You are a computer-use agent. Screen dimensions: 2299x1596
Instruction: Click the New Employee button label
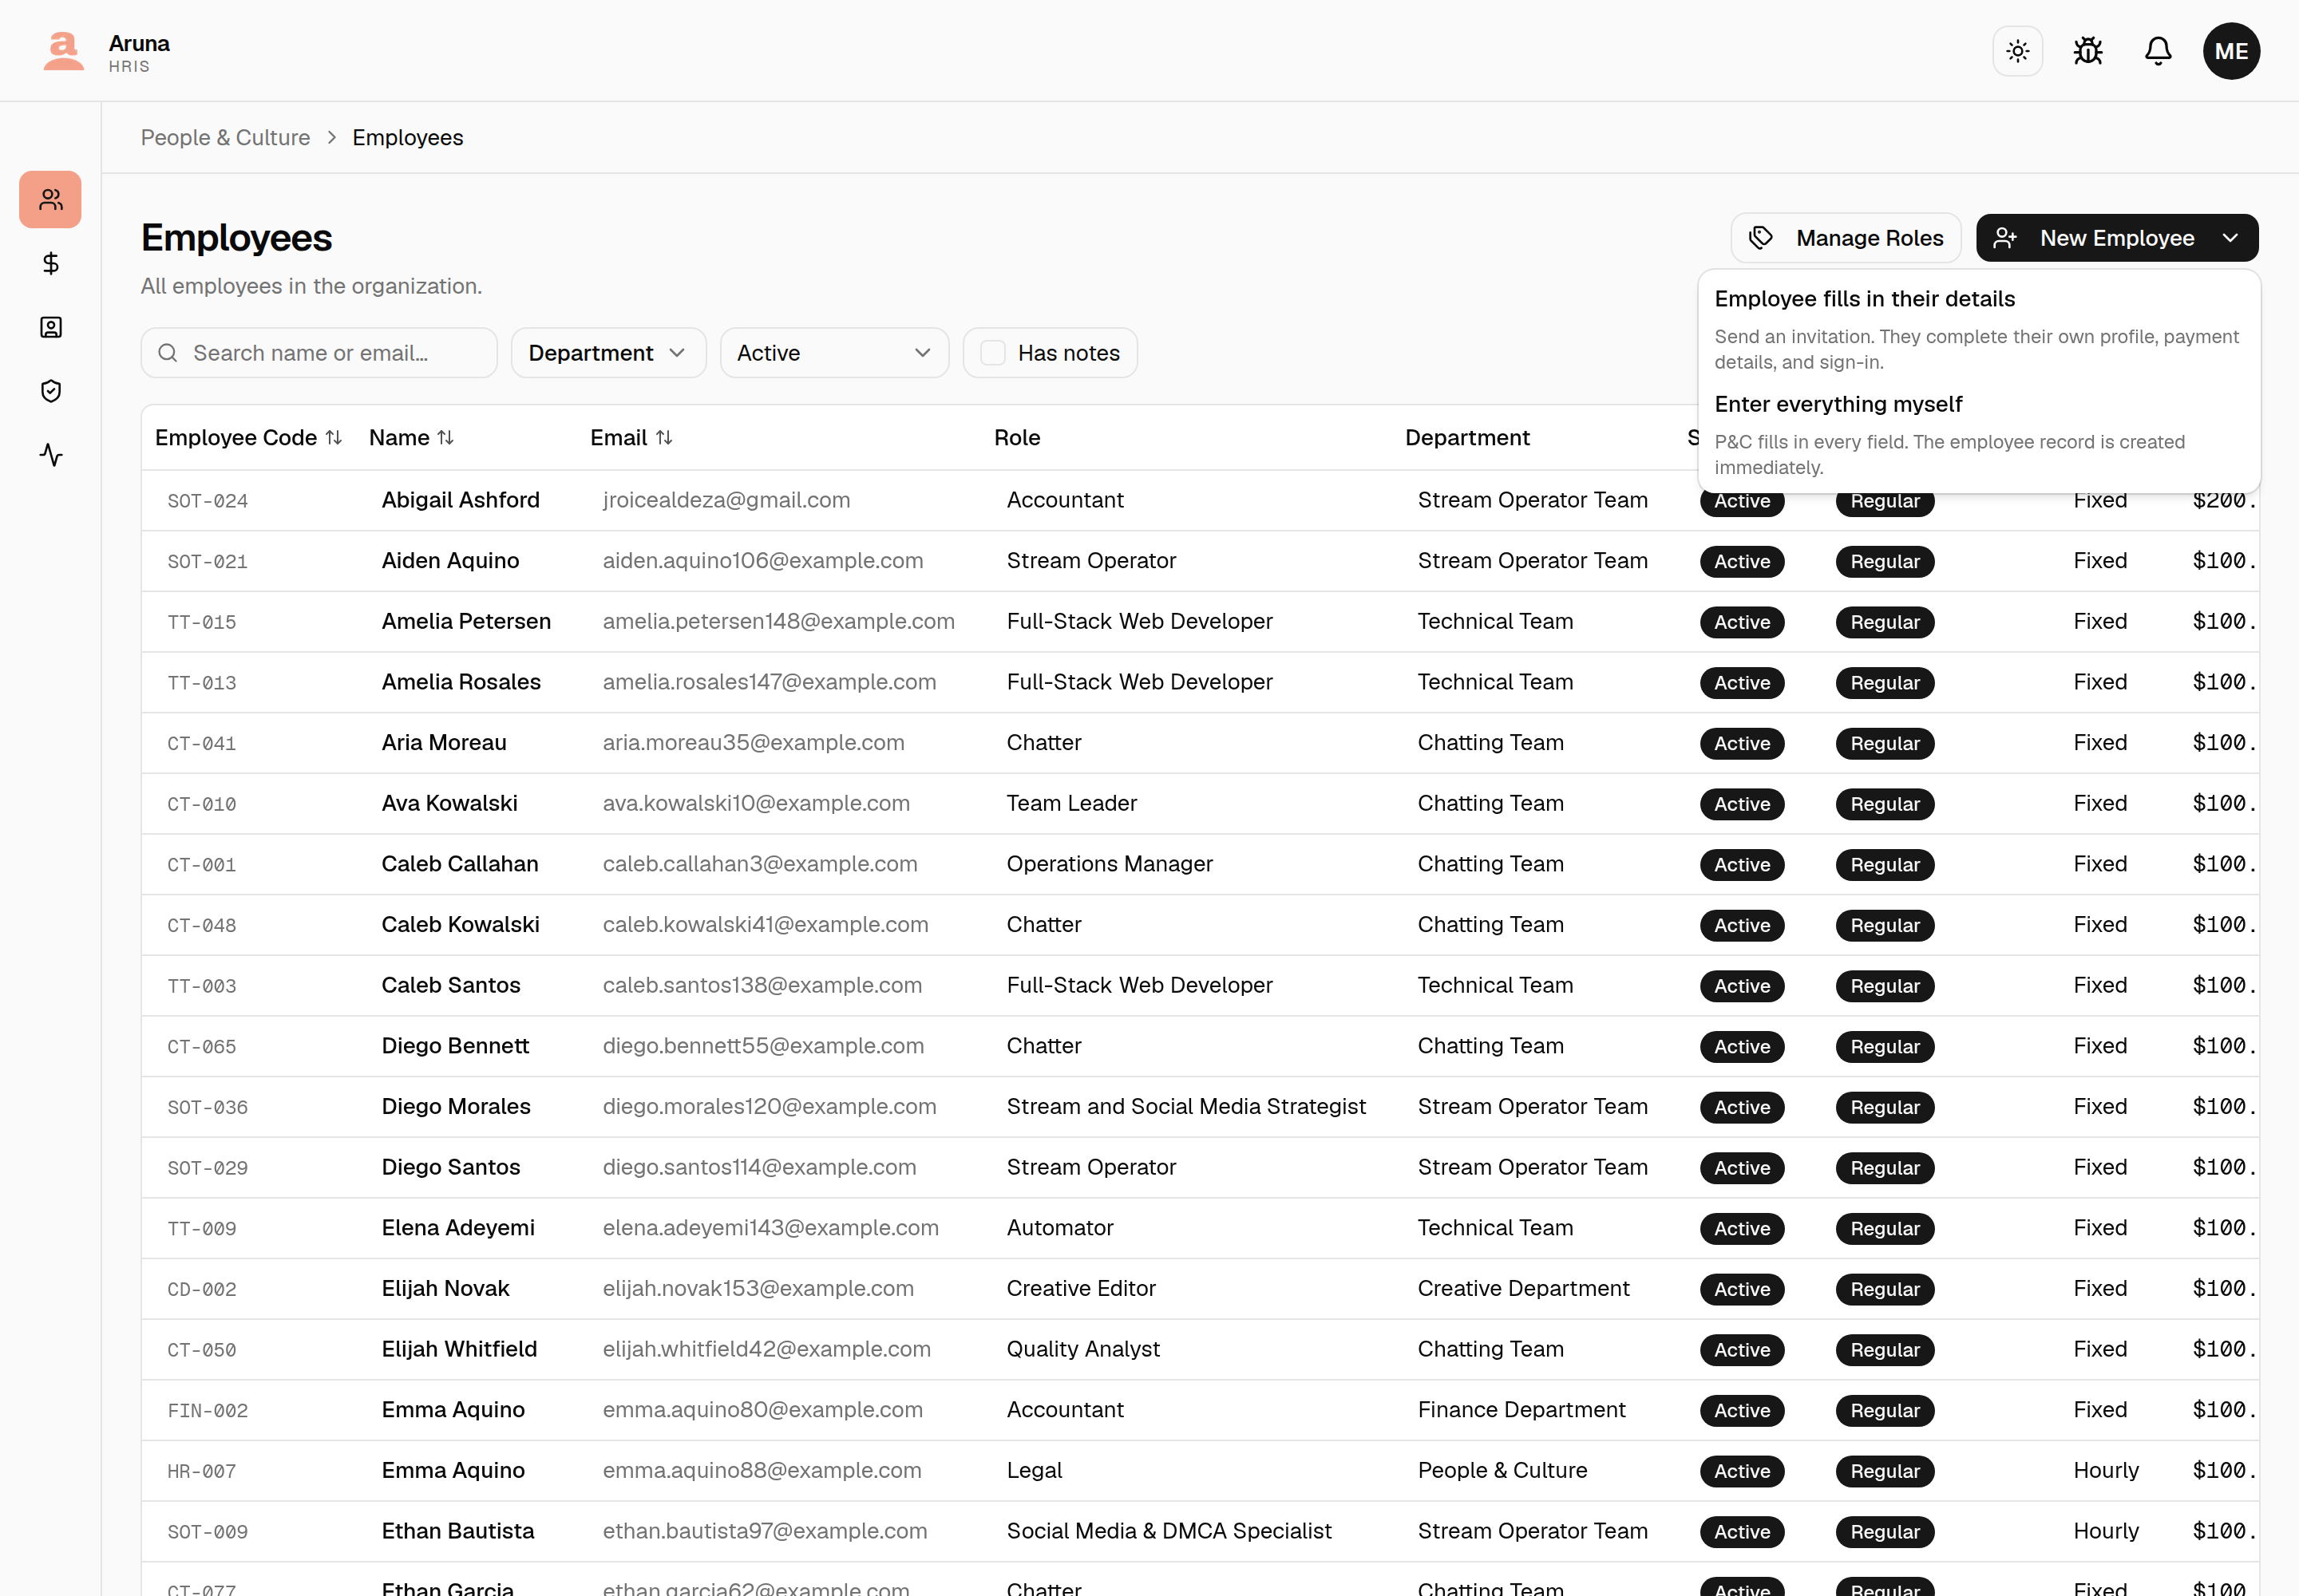pyautogui.click(x=2117, y=238)
